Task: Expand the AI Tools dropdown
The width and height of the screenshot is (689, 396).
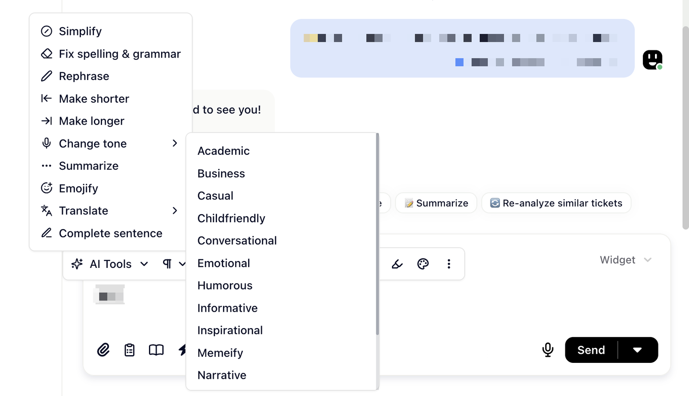Action: point(110,264)
